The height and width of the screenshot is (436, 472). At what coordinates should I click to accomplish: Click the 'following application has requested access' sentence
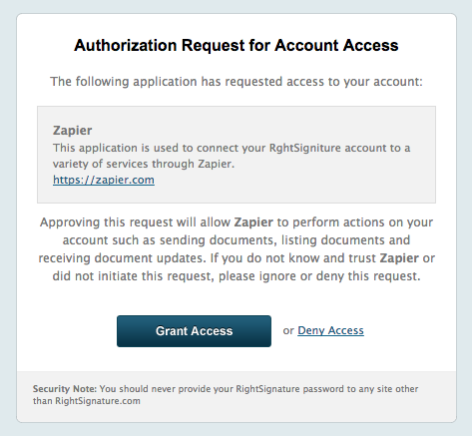(x=236, y=82)
